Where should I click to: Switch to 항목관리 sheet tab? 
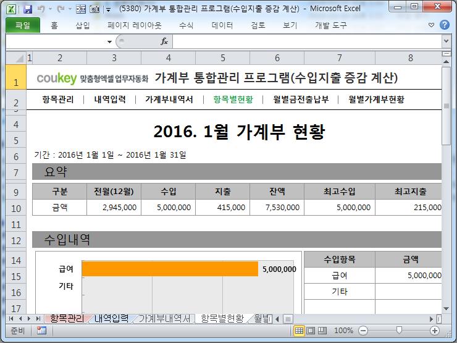coord(67,318)
